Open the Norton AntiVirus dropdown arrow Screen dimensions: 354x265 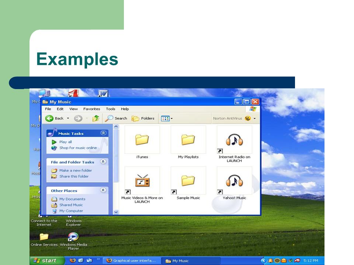pyautogui.click(x=255, y=118)
